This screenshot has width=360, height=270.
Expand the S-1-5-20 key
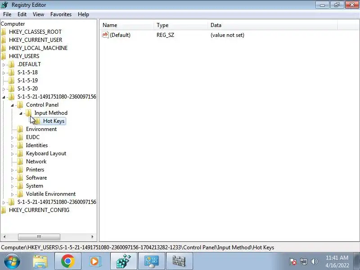(x=4, y=89)
